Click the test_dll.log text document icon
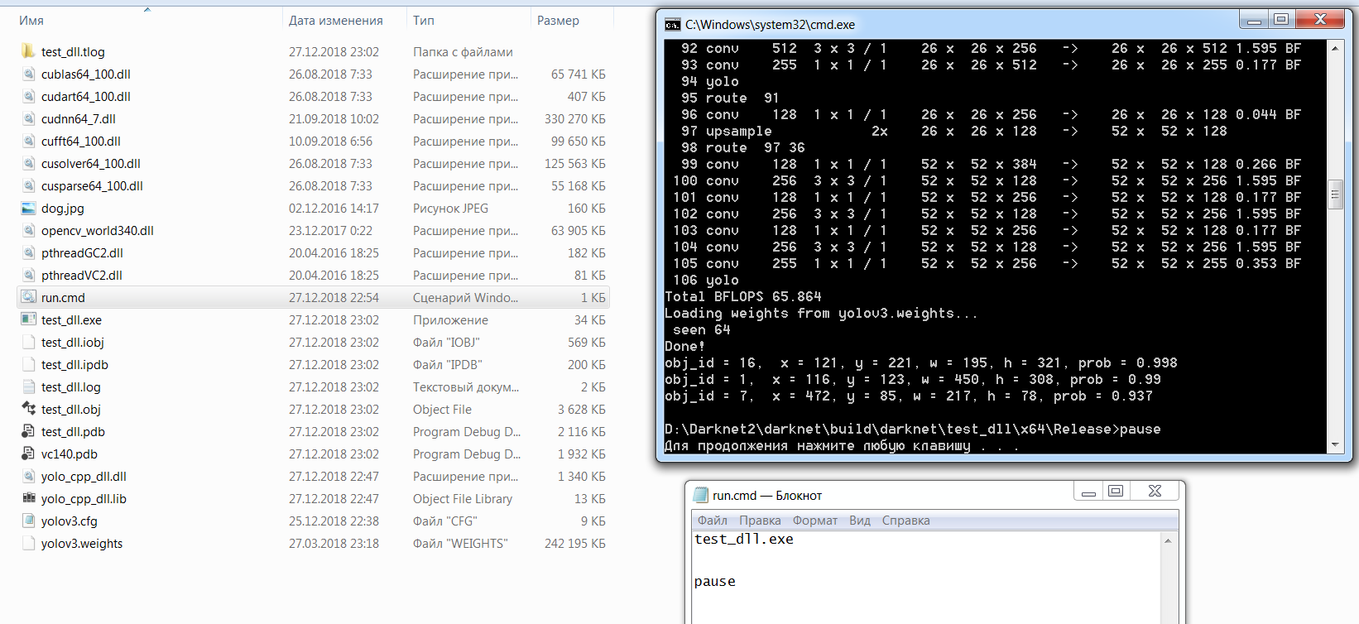The width and height of the screenshot is (1359, 624). 28,386
